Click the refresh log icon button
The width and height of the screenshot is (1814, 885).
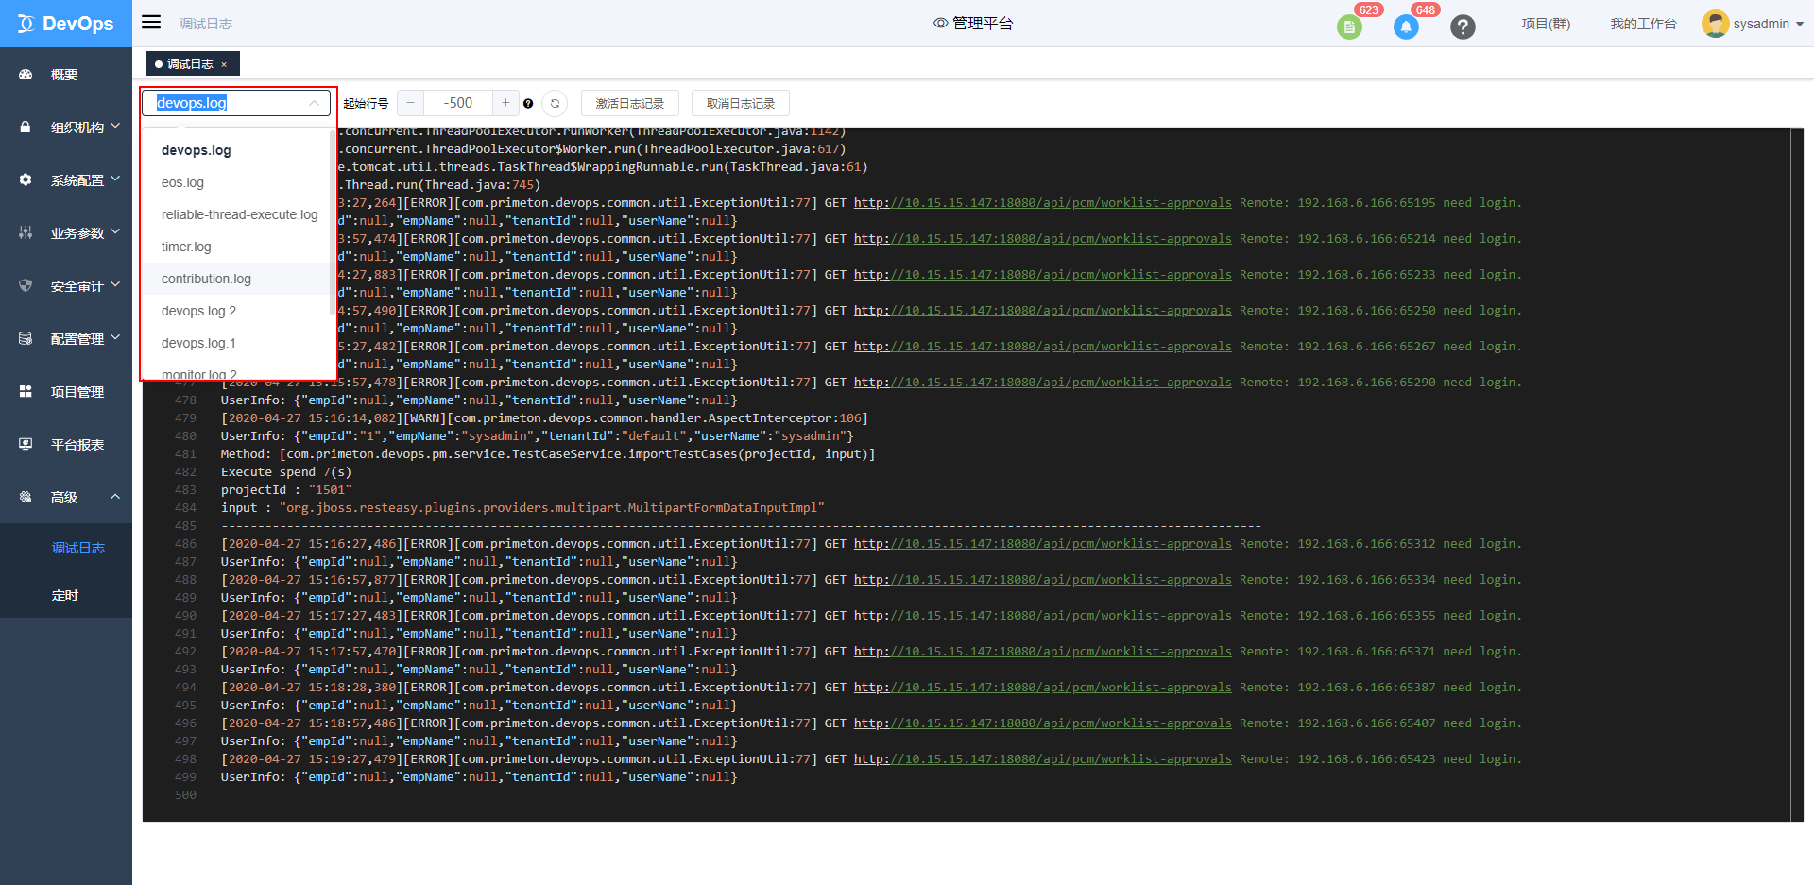click(x=555, y=103)
